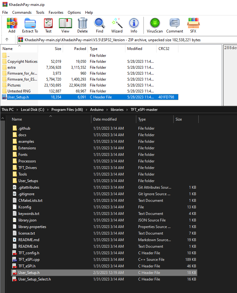Click the TFT_eSPI.cpp file icon
Image resolution: width=237 pixels, height=293 pixels.
(15, 259)
